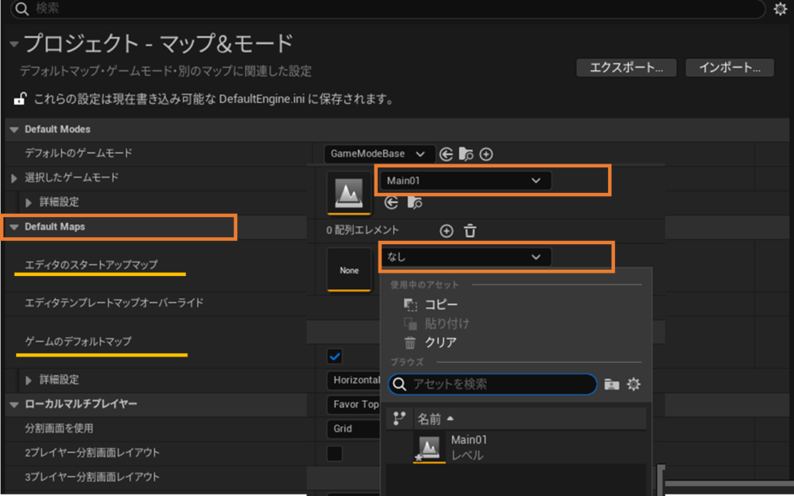Click the インポート button
Image resolution: width=794 pixels, height=496 pixels.
(730, 67)
